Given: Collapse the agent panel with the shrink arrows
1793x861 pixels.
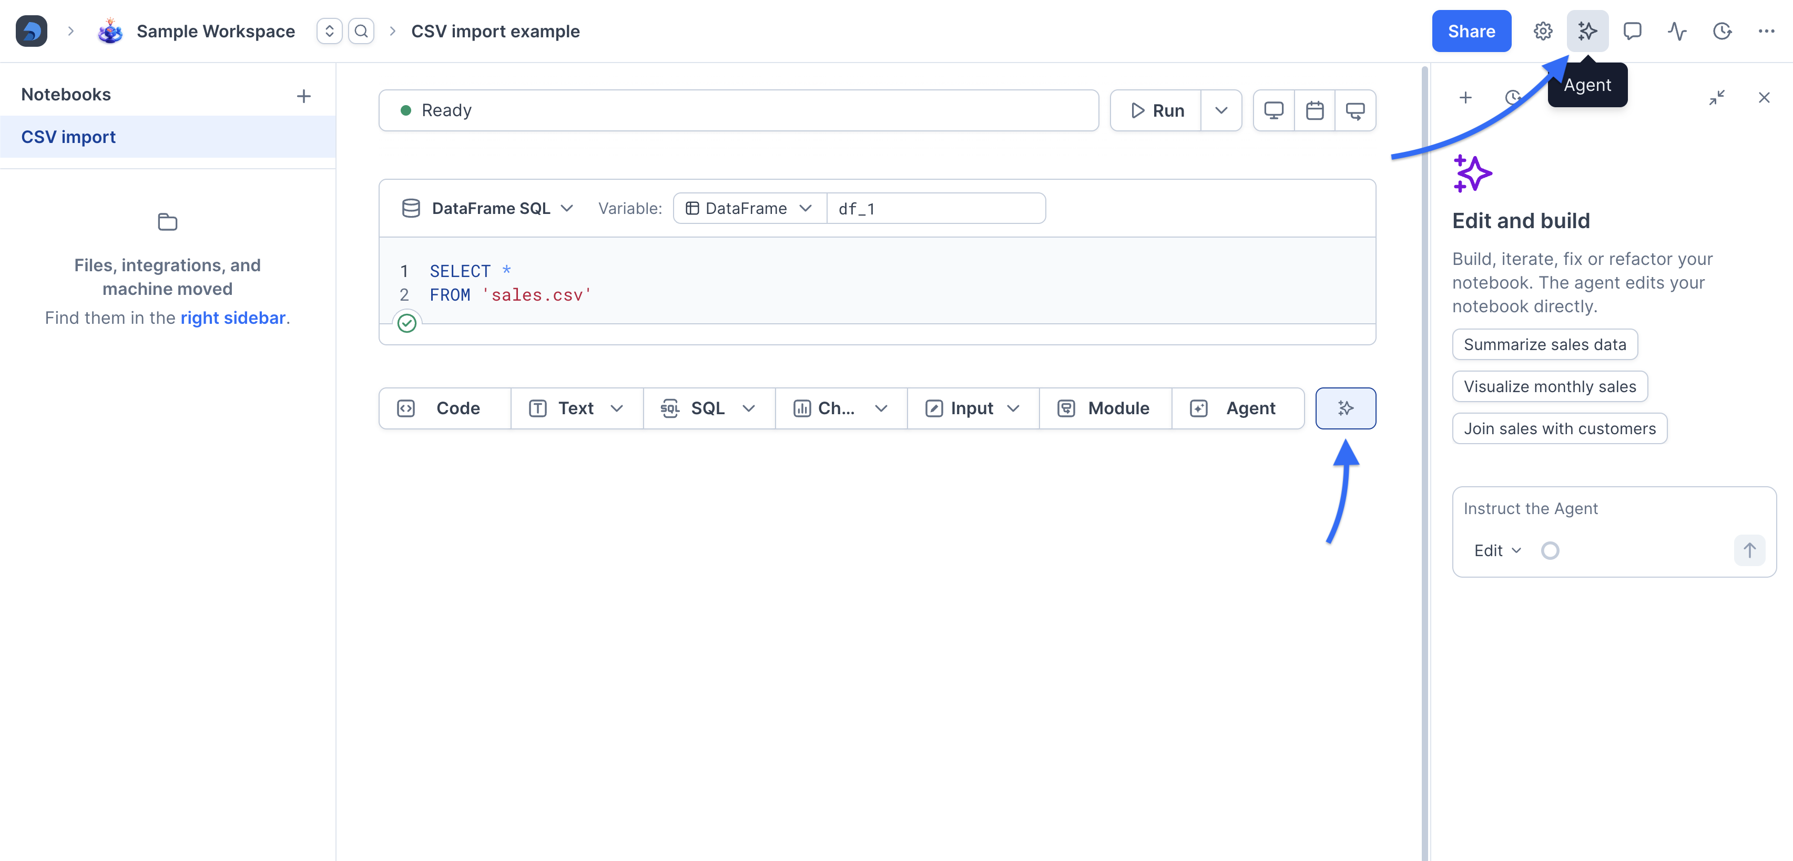Looking at the screenshot, I should click(1717, 97).
